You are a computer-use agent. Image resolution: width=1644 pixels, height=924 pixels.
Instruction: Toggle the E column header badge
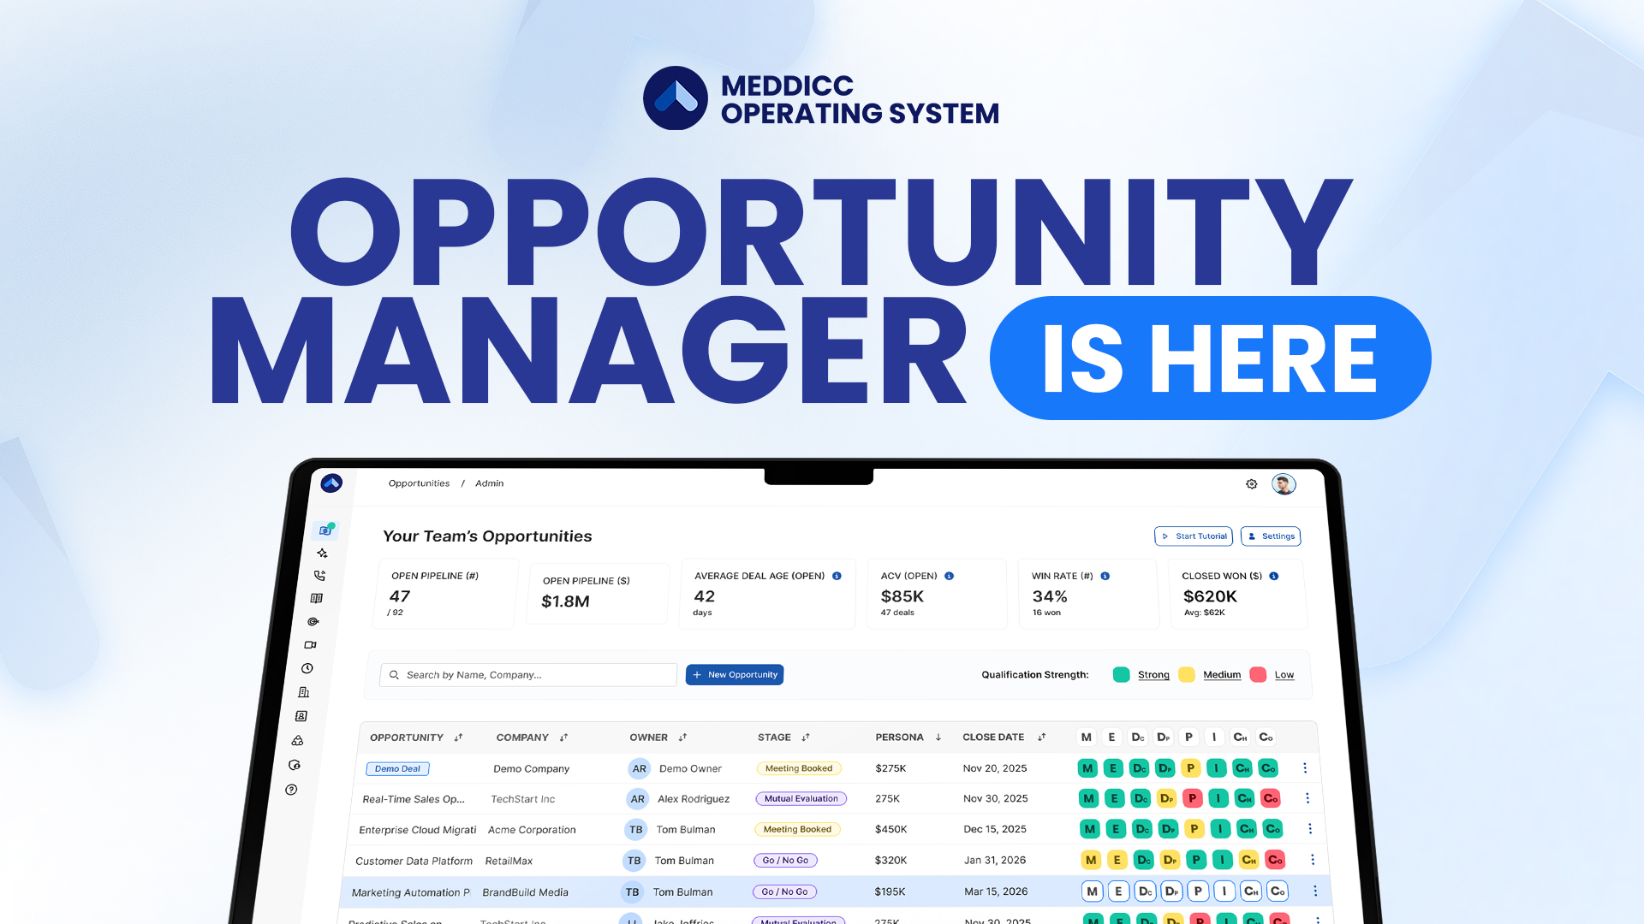(1111, 737)
